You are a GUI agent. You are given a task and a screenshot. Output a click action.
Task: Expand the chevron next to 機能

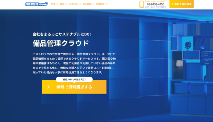(x=66, y=4)
